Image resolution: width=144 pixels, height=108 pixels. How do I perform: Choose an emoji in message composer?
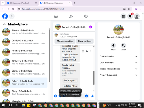[x=86, y=96]
